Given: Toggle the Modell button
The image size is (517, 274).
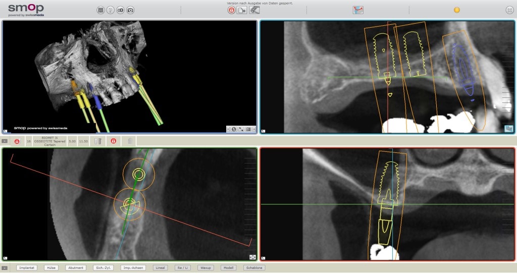Looking at the screenshot, I should coord(229,268).
